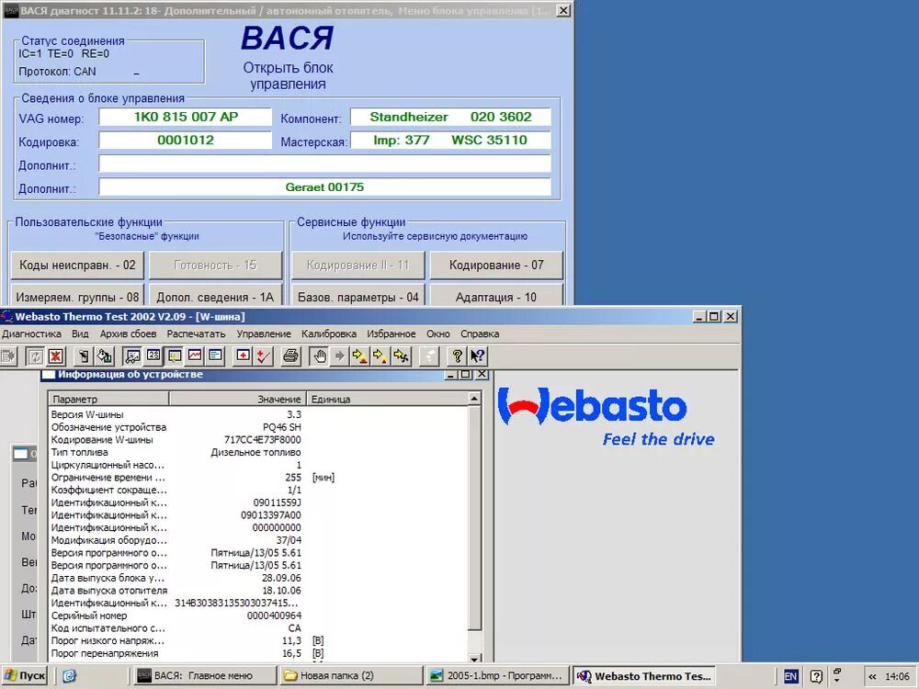Switch to ВАСЯ: Главное меню taskbar item
The image size is (919, 689).
click(x=205, y=675)
